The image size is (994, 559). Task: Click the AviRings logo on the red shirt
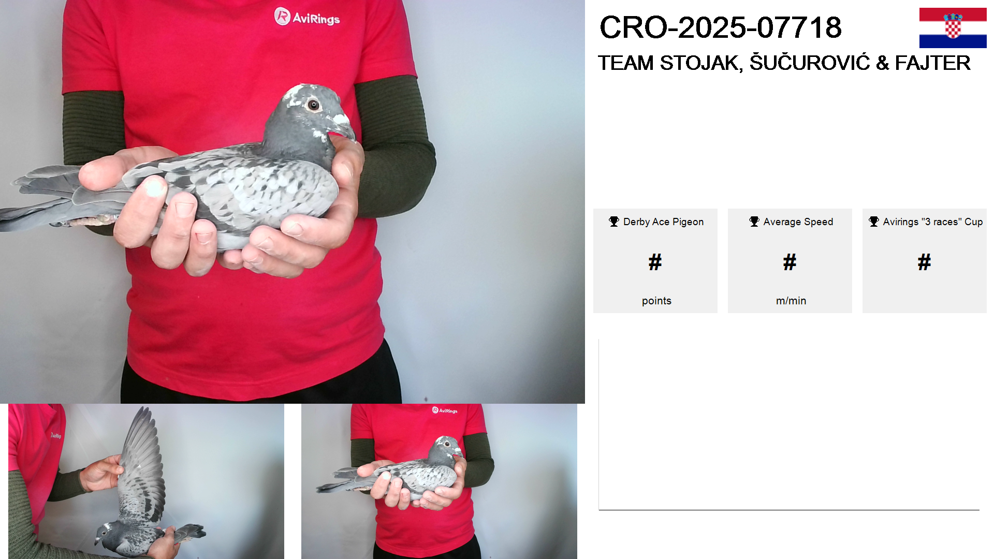[307, 17]
